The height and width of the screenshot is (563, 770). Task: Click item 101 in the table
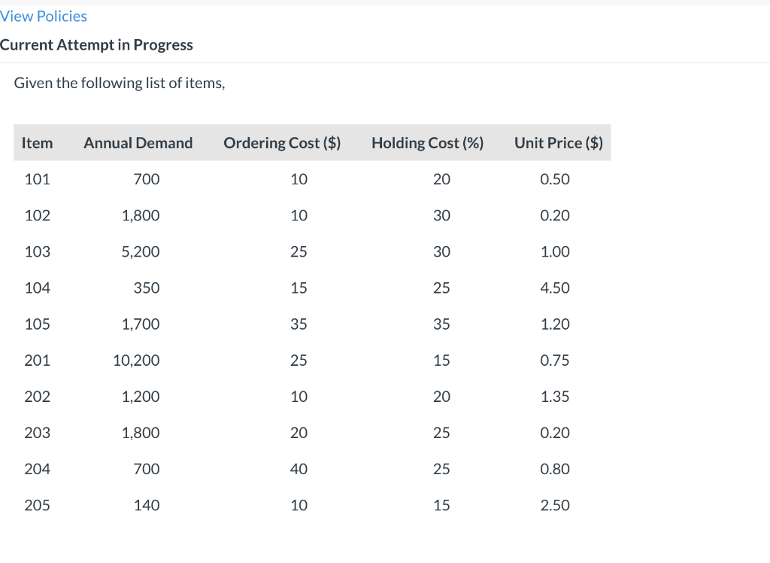click(x=38, y=179)
